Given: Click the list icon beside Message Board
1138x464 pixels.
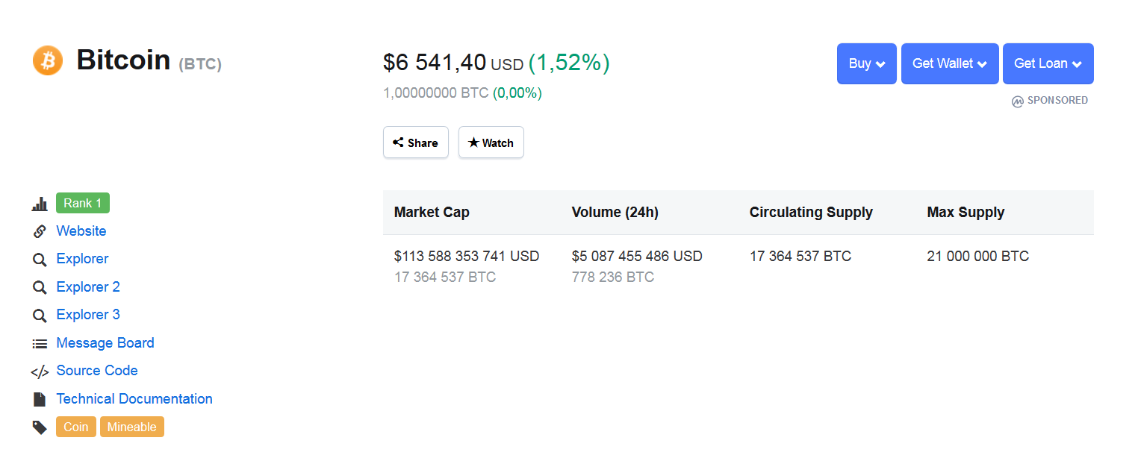Looking at the screenshot, I should coord(40,343).
